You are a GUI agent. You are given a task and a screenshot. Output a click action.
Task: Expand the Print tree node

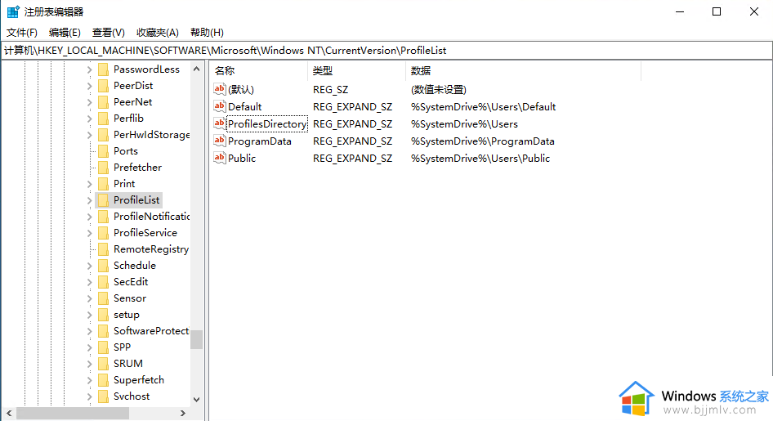[89, 185]
